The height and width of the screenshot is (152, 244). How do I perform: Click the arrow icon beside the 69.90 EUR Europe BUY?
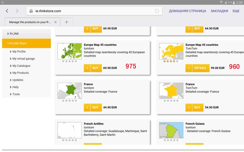(x=87, y=68)
